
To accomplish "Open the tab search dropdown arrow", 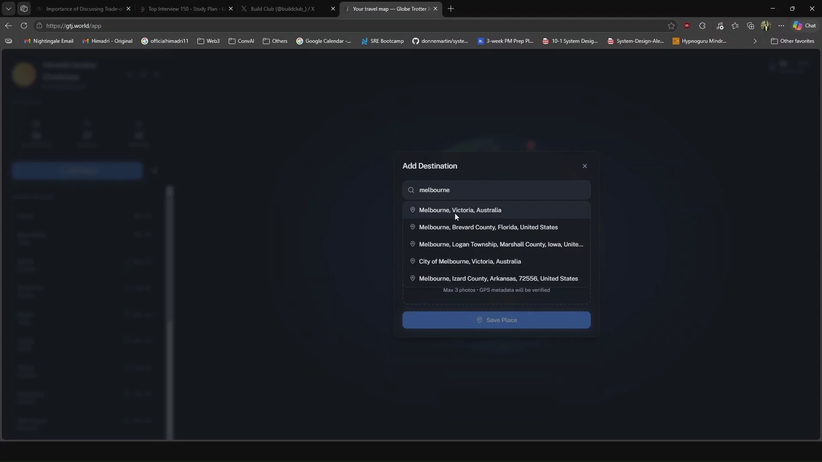I will [x=9, y=9].
